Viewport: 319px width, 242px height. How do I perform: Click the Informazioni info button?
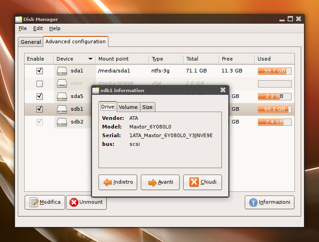[269, 202]
